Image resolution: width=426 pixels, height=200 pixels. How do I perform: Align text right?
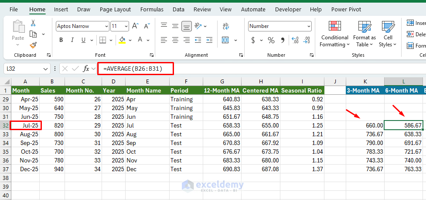[x=187, y=40]
